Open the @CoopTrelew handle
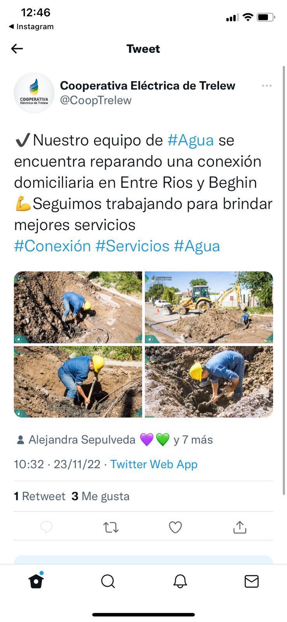Screen dimensions: 287x622 point(96,100)
